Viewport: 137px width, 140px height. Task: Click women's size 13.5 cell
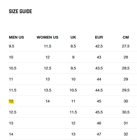pos(48,90)
